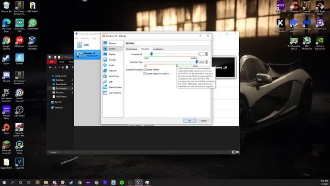Open Recycle Bin desktop icon
Viewport: 330px width, 186px height.
(7, 7)
